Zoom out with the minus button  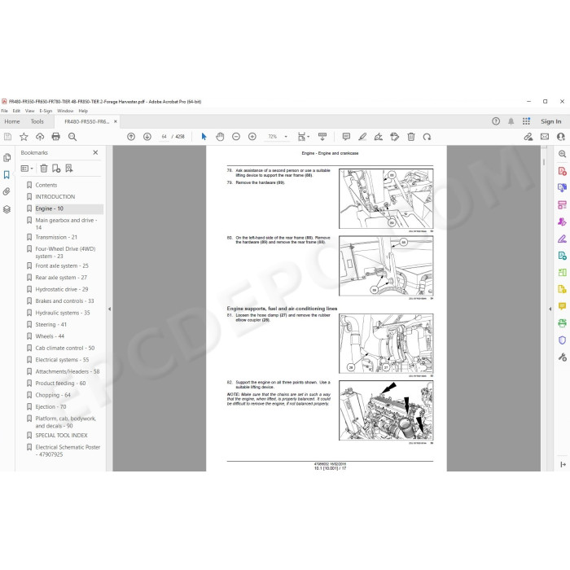pyautogui.click(x=236, y=137)
